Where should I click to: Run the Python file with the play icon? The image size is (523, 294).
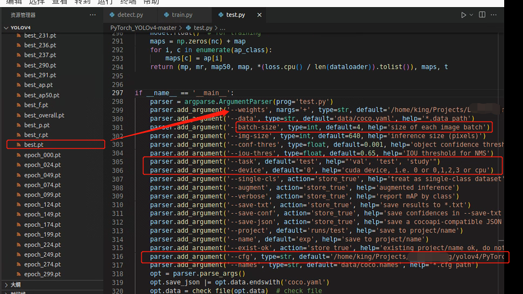[463, 15]
